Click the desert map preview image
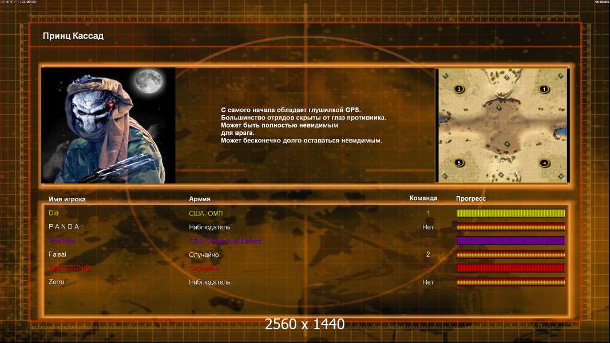610x343 pixels. coord(502,125)
